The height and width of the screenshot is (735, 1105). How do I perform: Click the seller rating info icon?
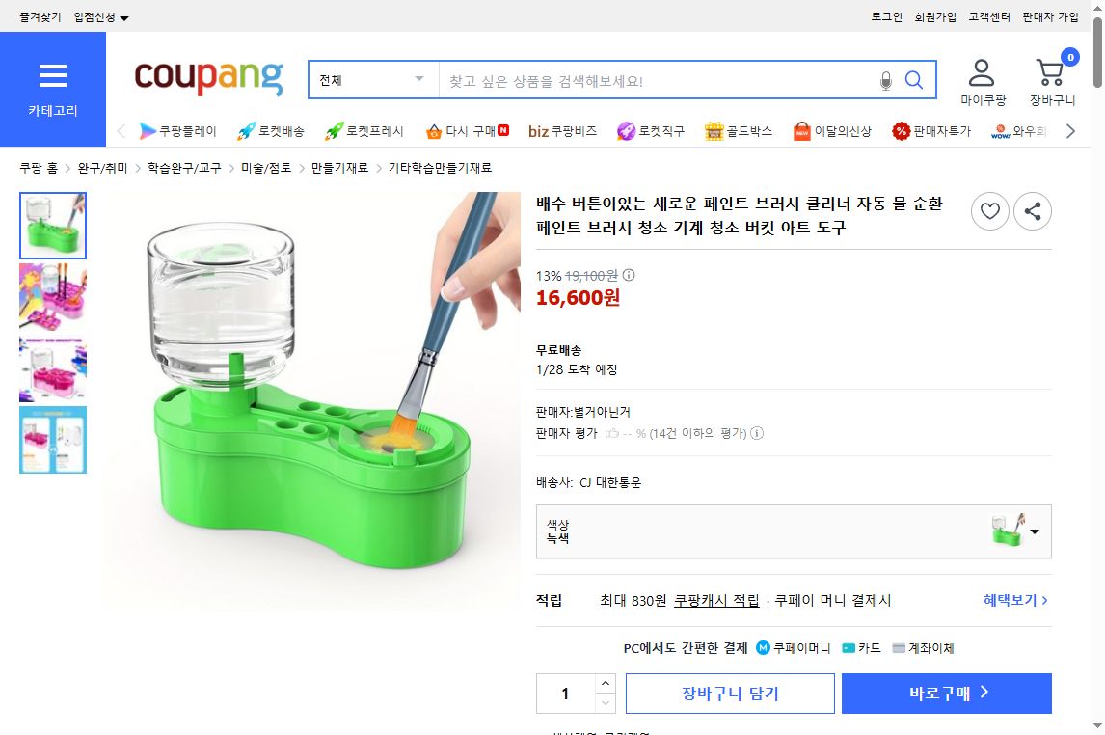click(756, 433)
